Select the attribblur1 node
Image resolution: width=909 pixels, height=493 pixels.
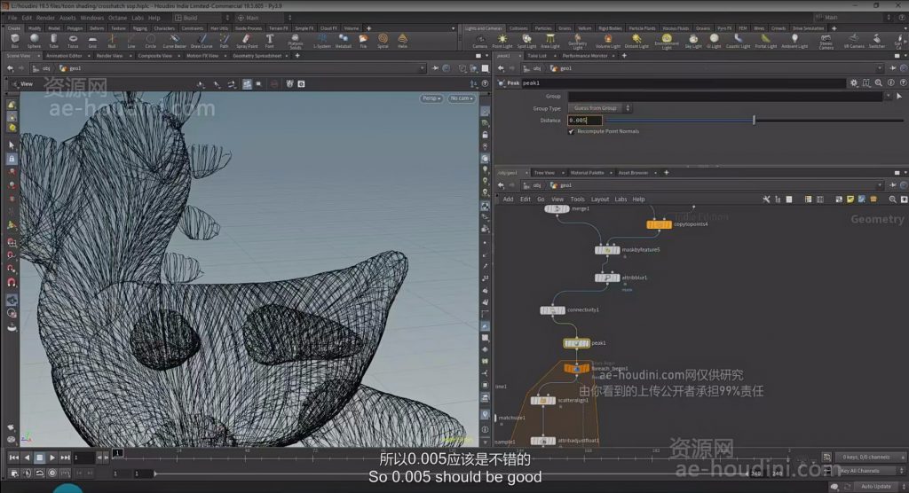(x=607, y=278)
